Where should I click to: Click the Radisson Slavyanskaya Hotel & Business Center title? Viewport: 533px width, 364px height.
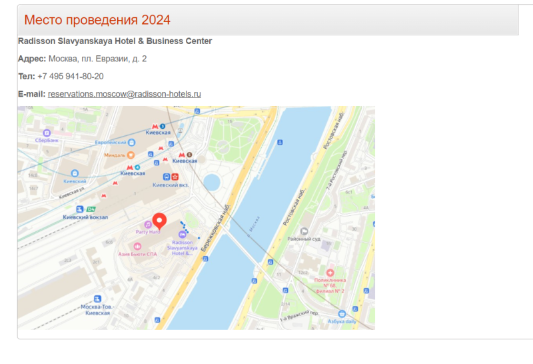115,41
